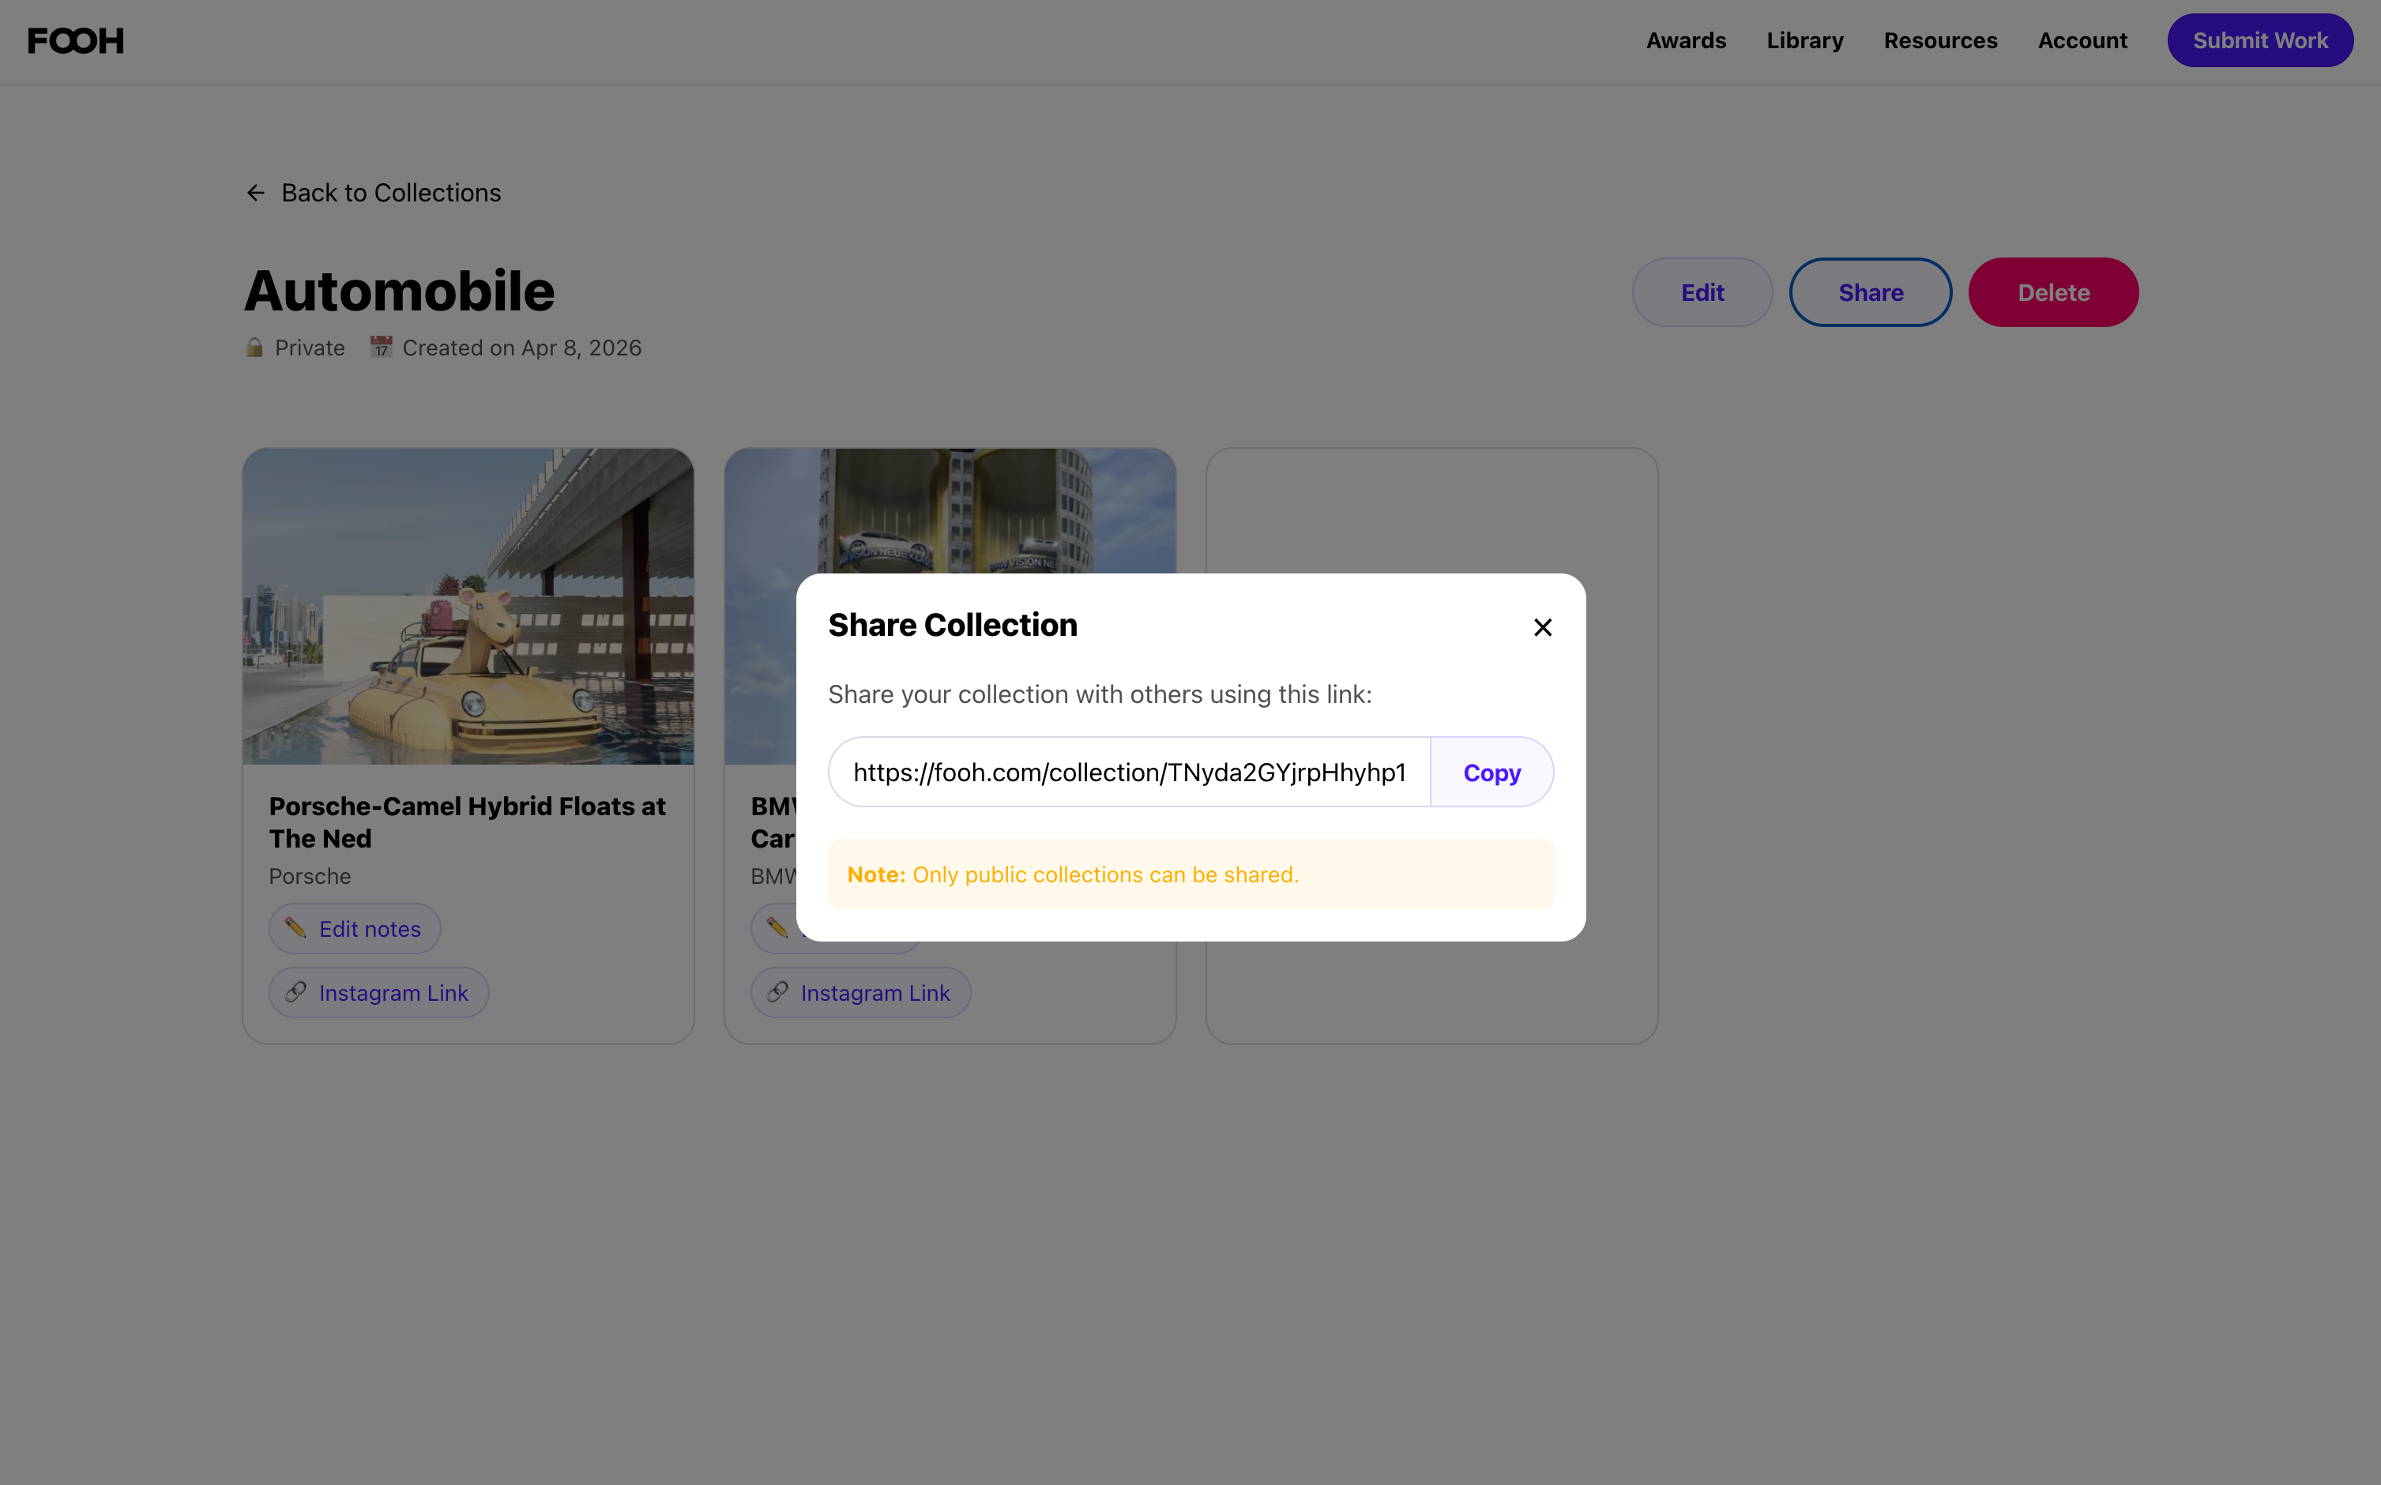Copy the collection share link
This screenshot has height=1485, width=2381.
tap(1491, 772)
